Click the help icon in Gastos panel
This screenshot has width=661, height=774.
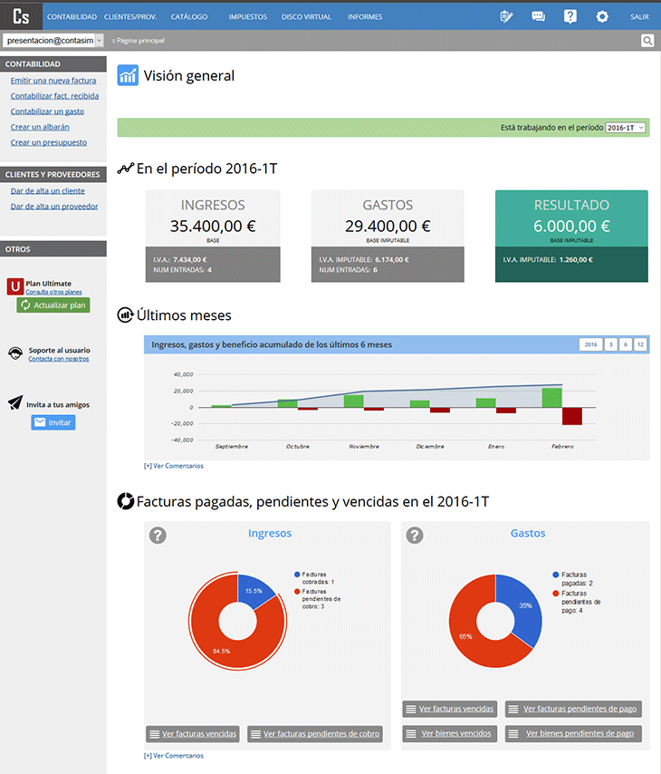coord(415,535)
